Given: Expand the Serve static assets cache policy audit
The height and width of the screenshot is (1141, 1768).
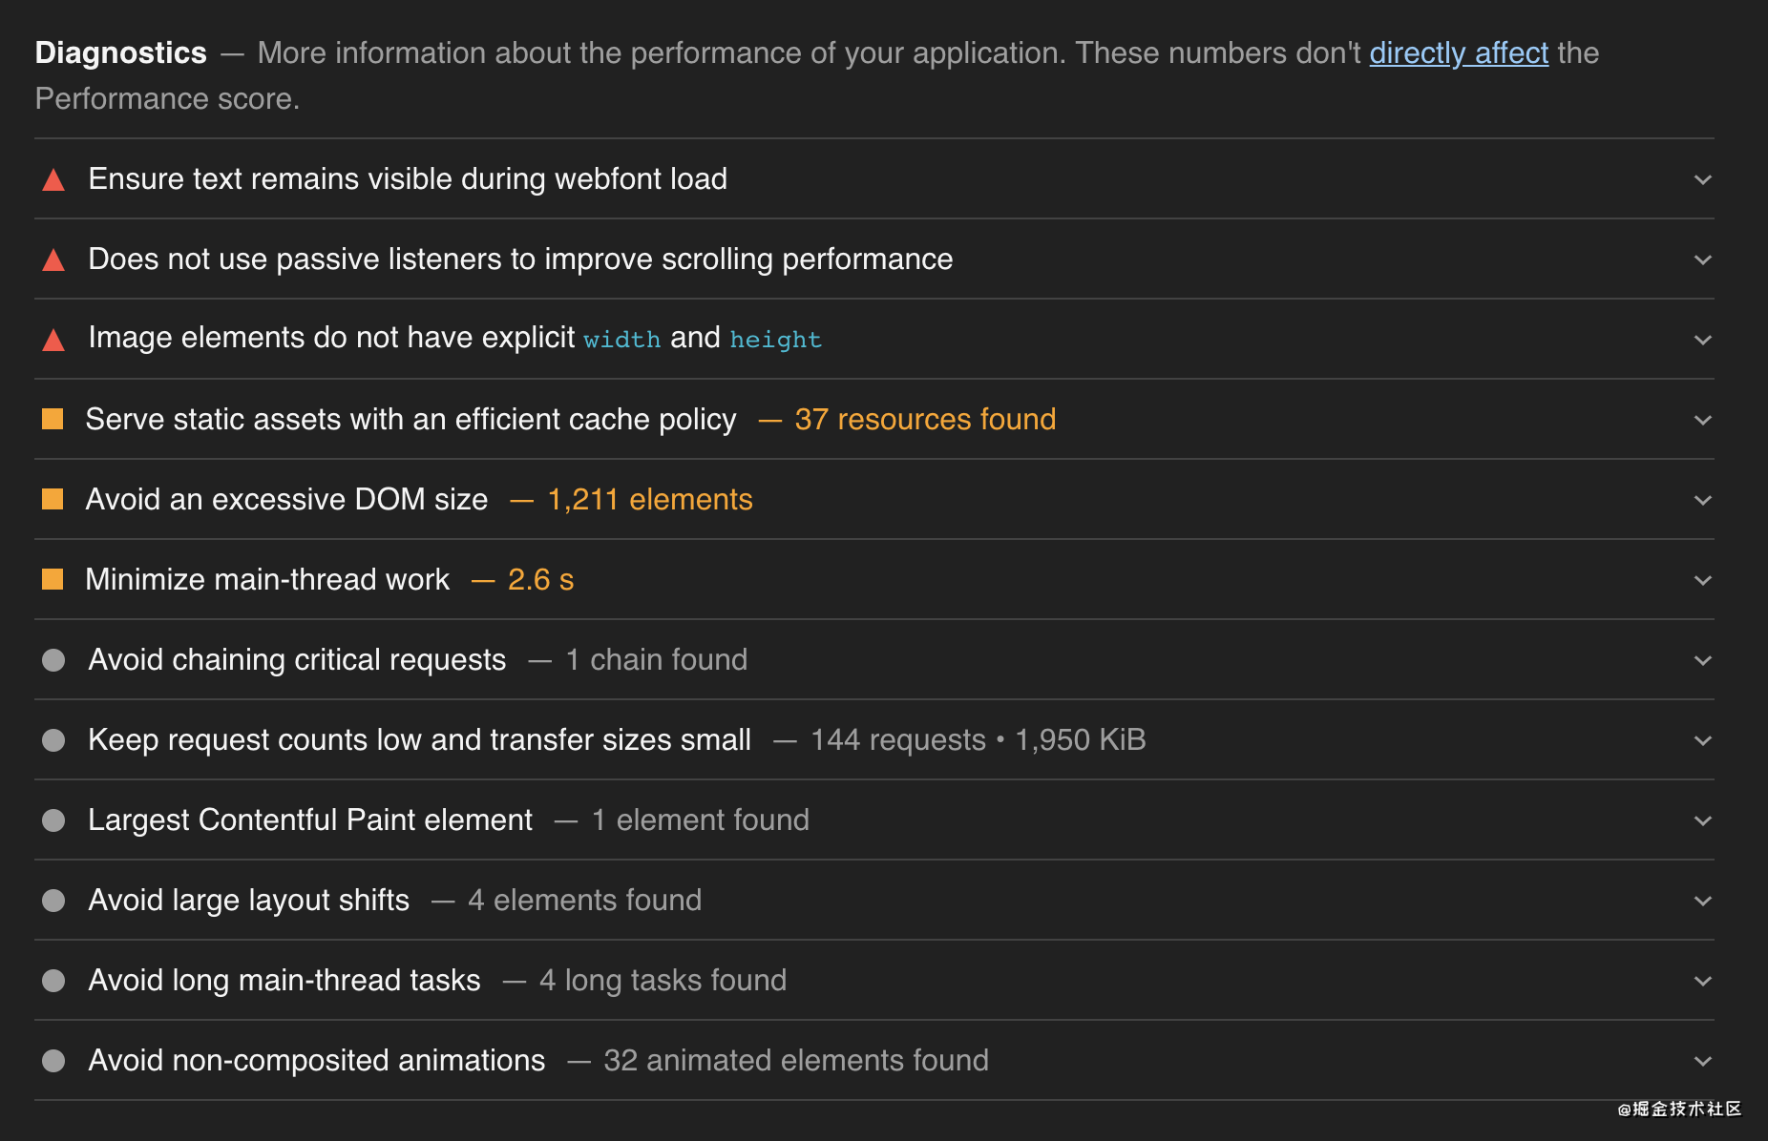Looking at the screenshot, I should (1703, 419).
